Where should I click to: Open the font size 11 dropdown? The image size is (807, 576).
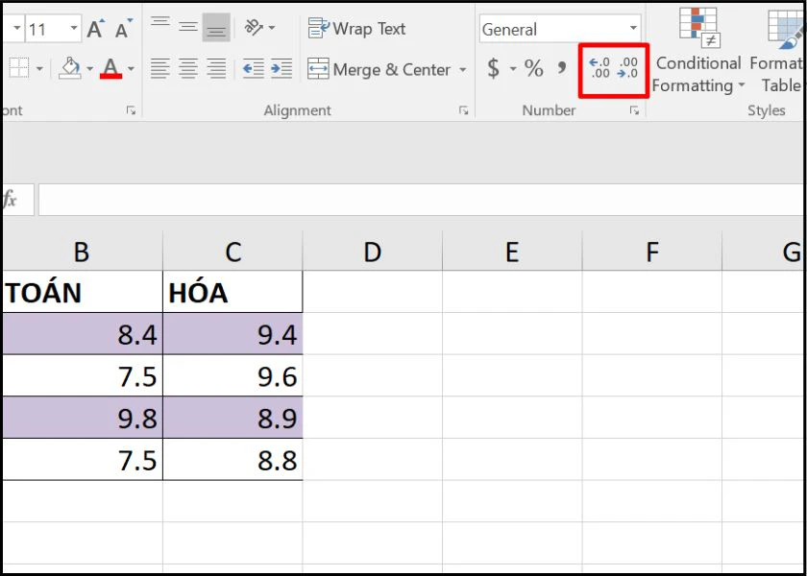(x=75, y=29)
